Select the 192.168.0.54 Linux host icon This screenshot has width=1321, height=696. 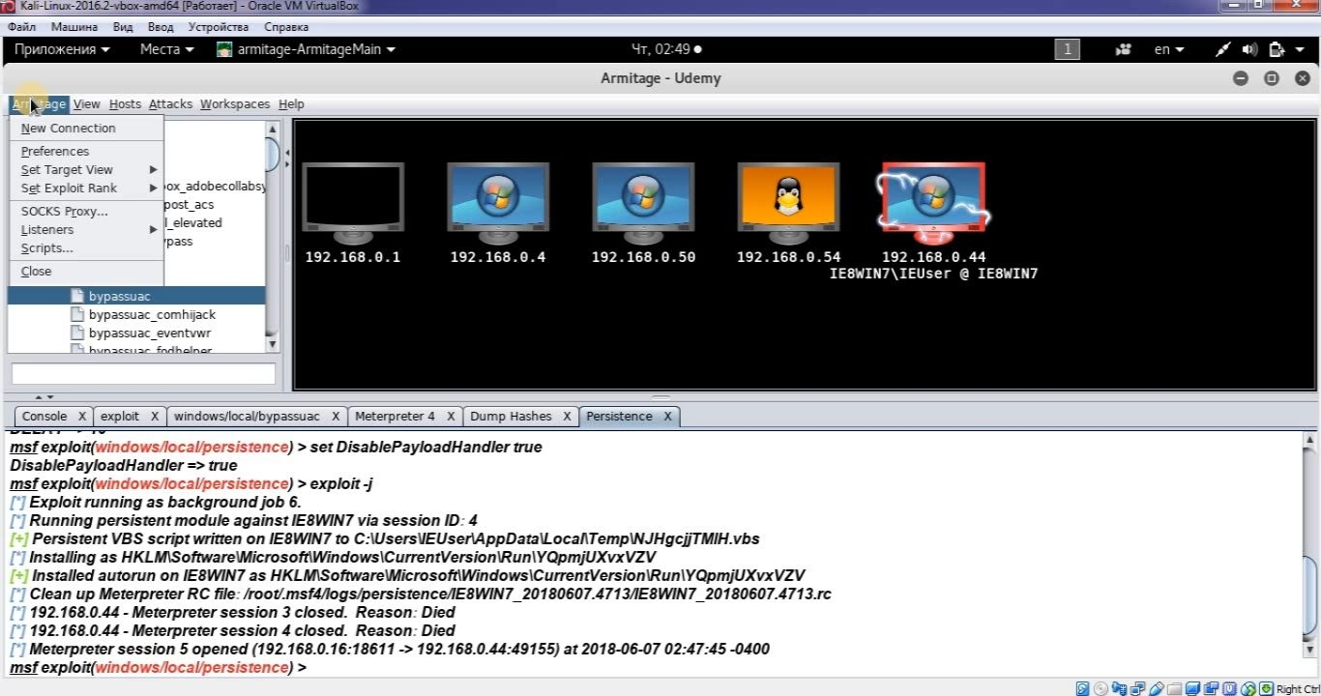coord(788,201)
